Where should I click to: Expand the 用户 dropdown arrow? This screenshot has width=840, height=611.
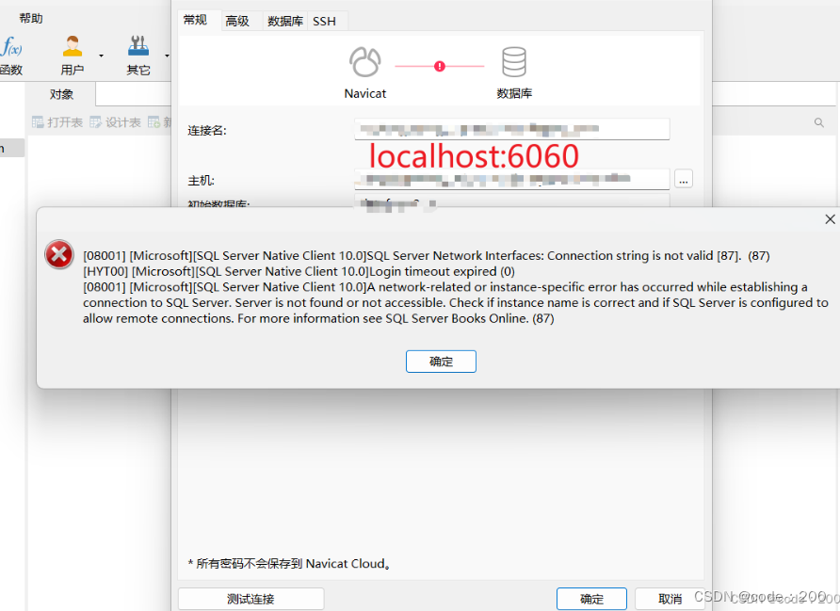point(102,56)
